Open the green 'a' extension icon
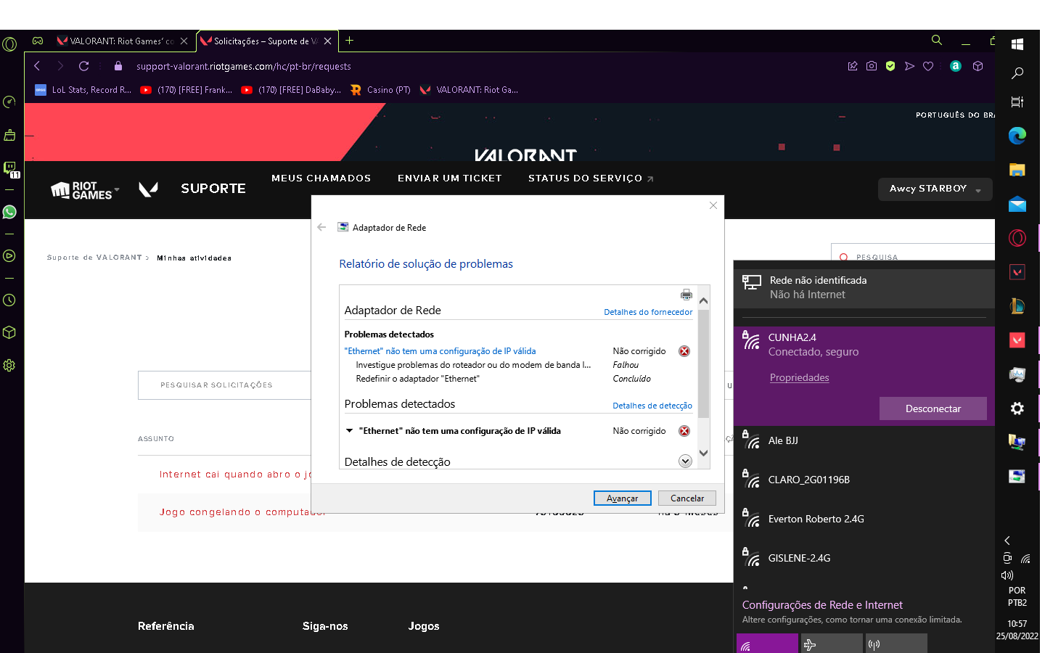This screenshot has width=1045, height=653. pos(956,66)
